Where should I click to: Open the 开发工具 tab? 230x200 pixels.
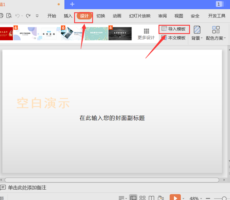click(217, 16)
